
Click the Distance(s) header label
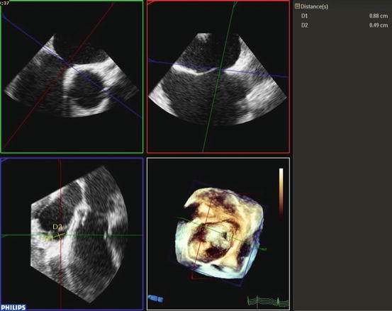pos(314,6)
